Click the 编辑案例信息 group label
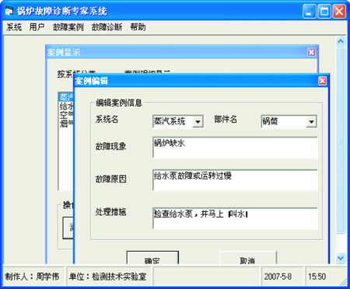The height and width of the screenshot is (289, 350). (x=119, y=103)
